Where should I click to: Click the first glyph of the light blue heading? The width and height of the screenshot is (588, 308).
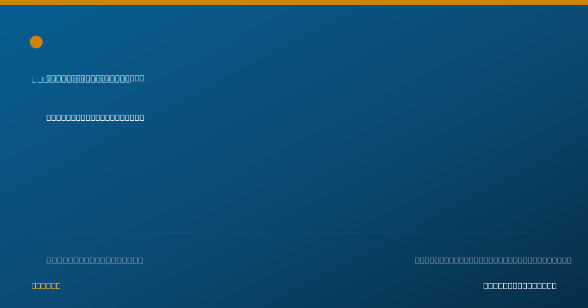(34, 79)
